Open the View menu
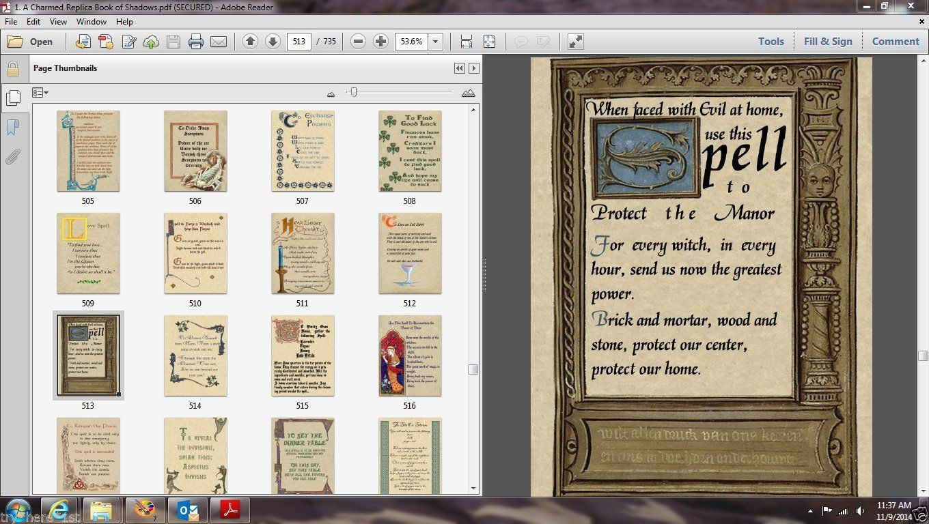The height and width of the screenshot is (524, 929). 58,21
